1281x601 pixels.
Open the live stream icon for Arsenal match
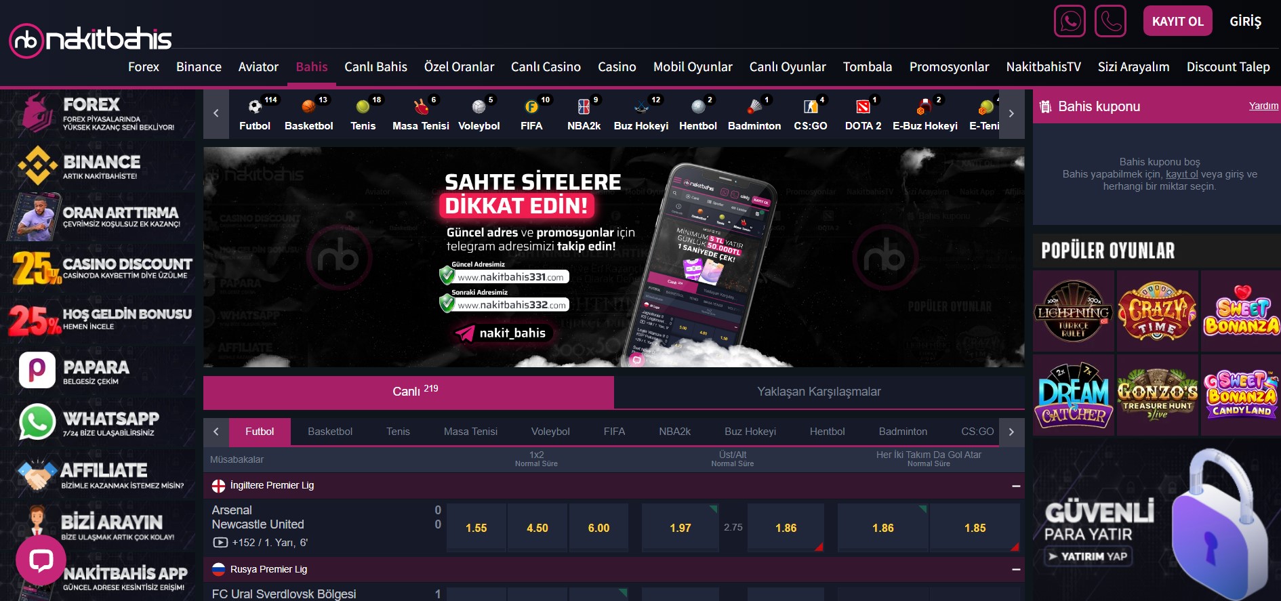[x=220, y=543]
